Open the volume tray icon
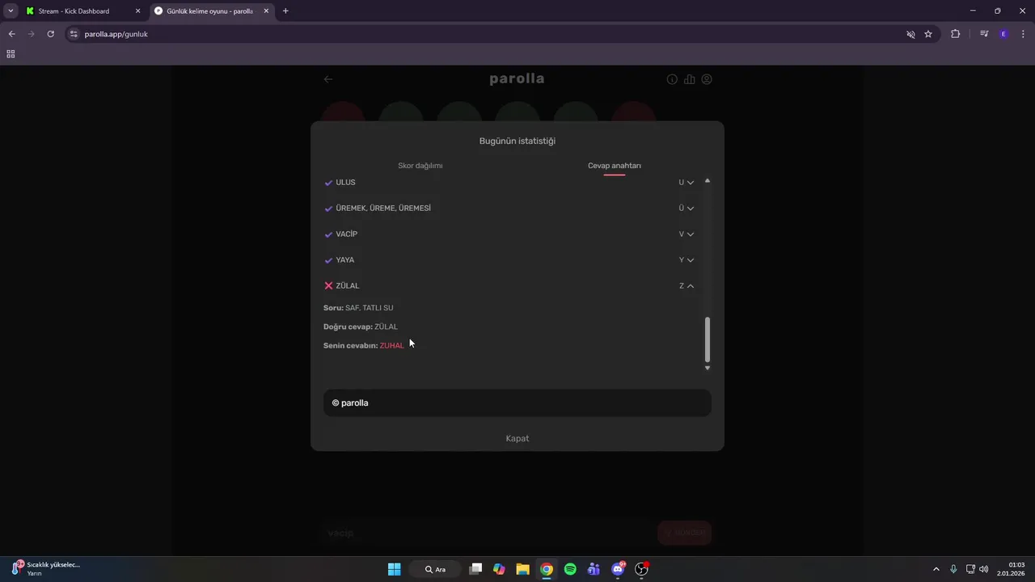This screenshot has height=582, width=1035. point(983,569)
